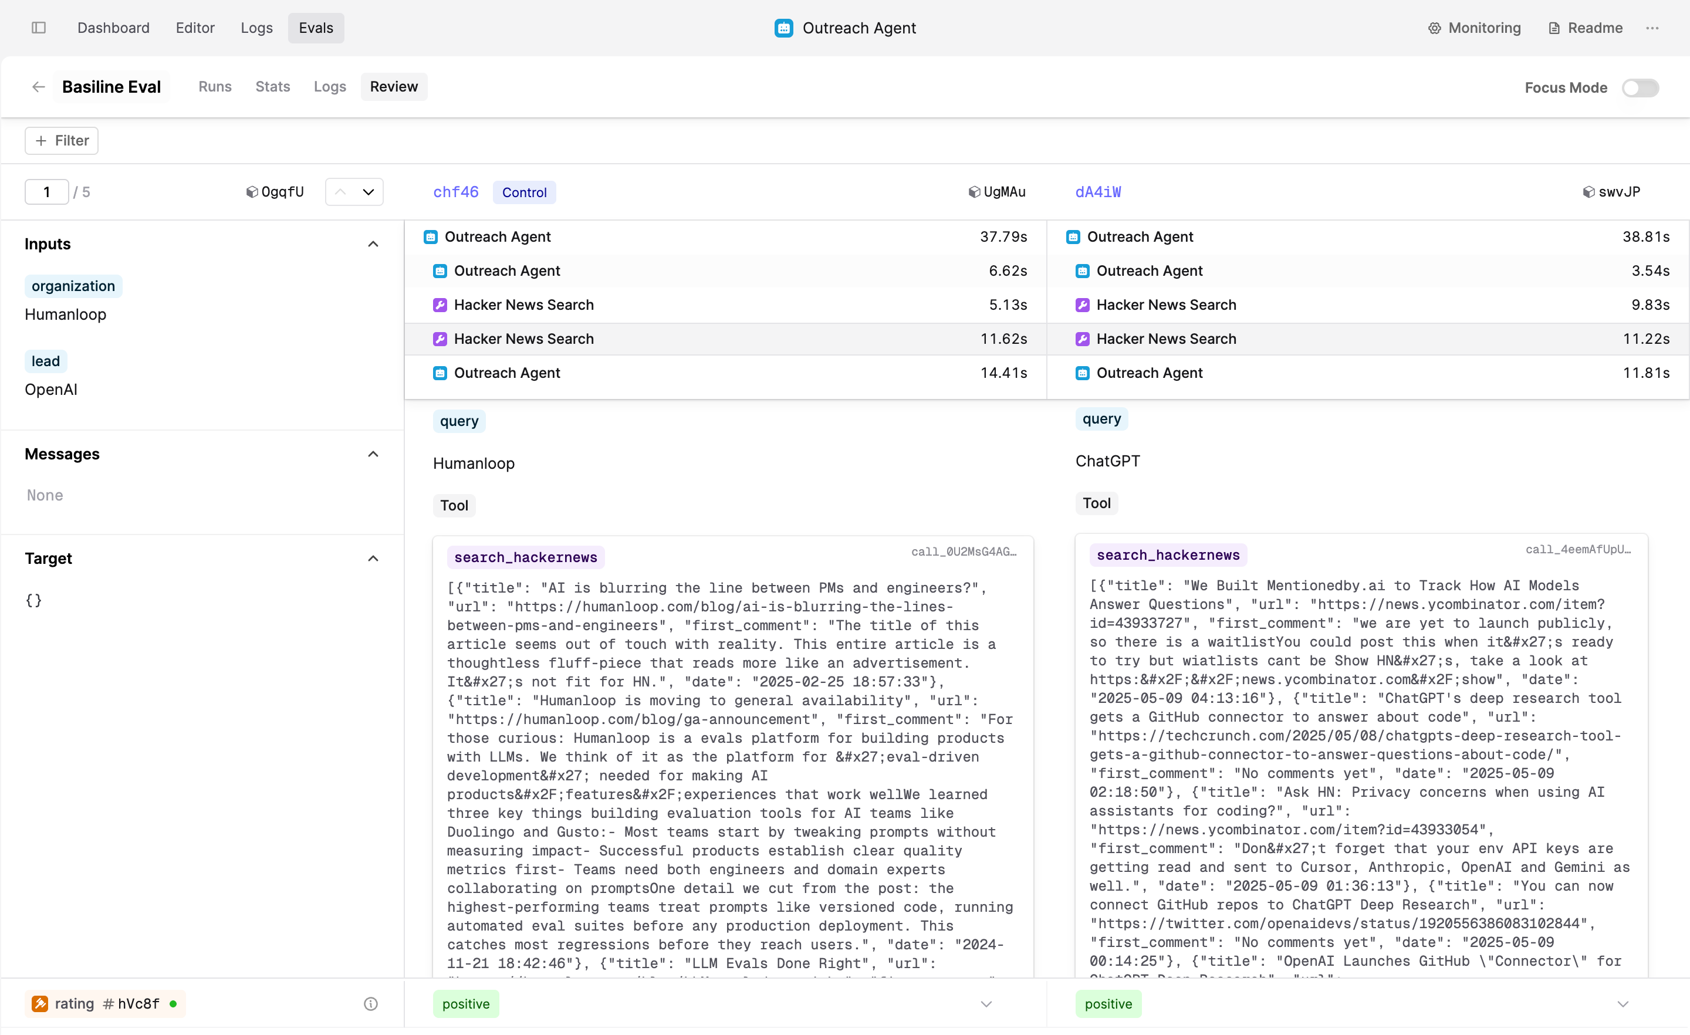Switch to the Stats tab
Viewport: 1690px width, 1035px height.
272,86
